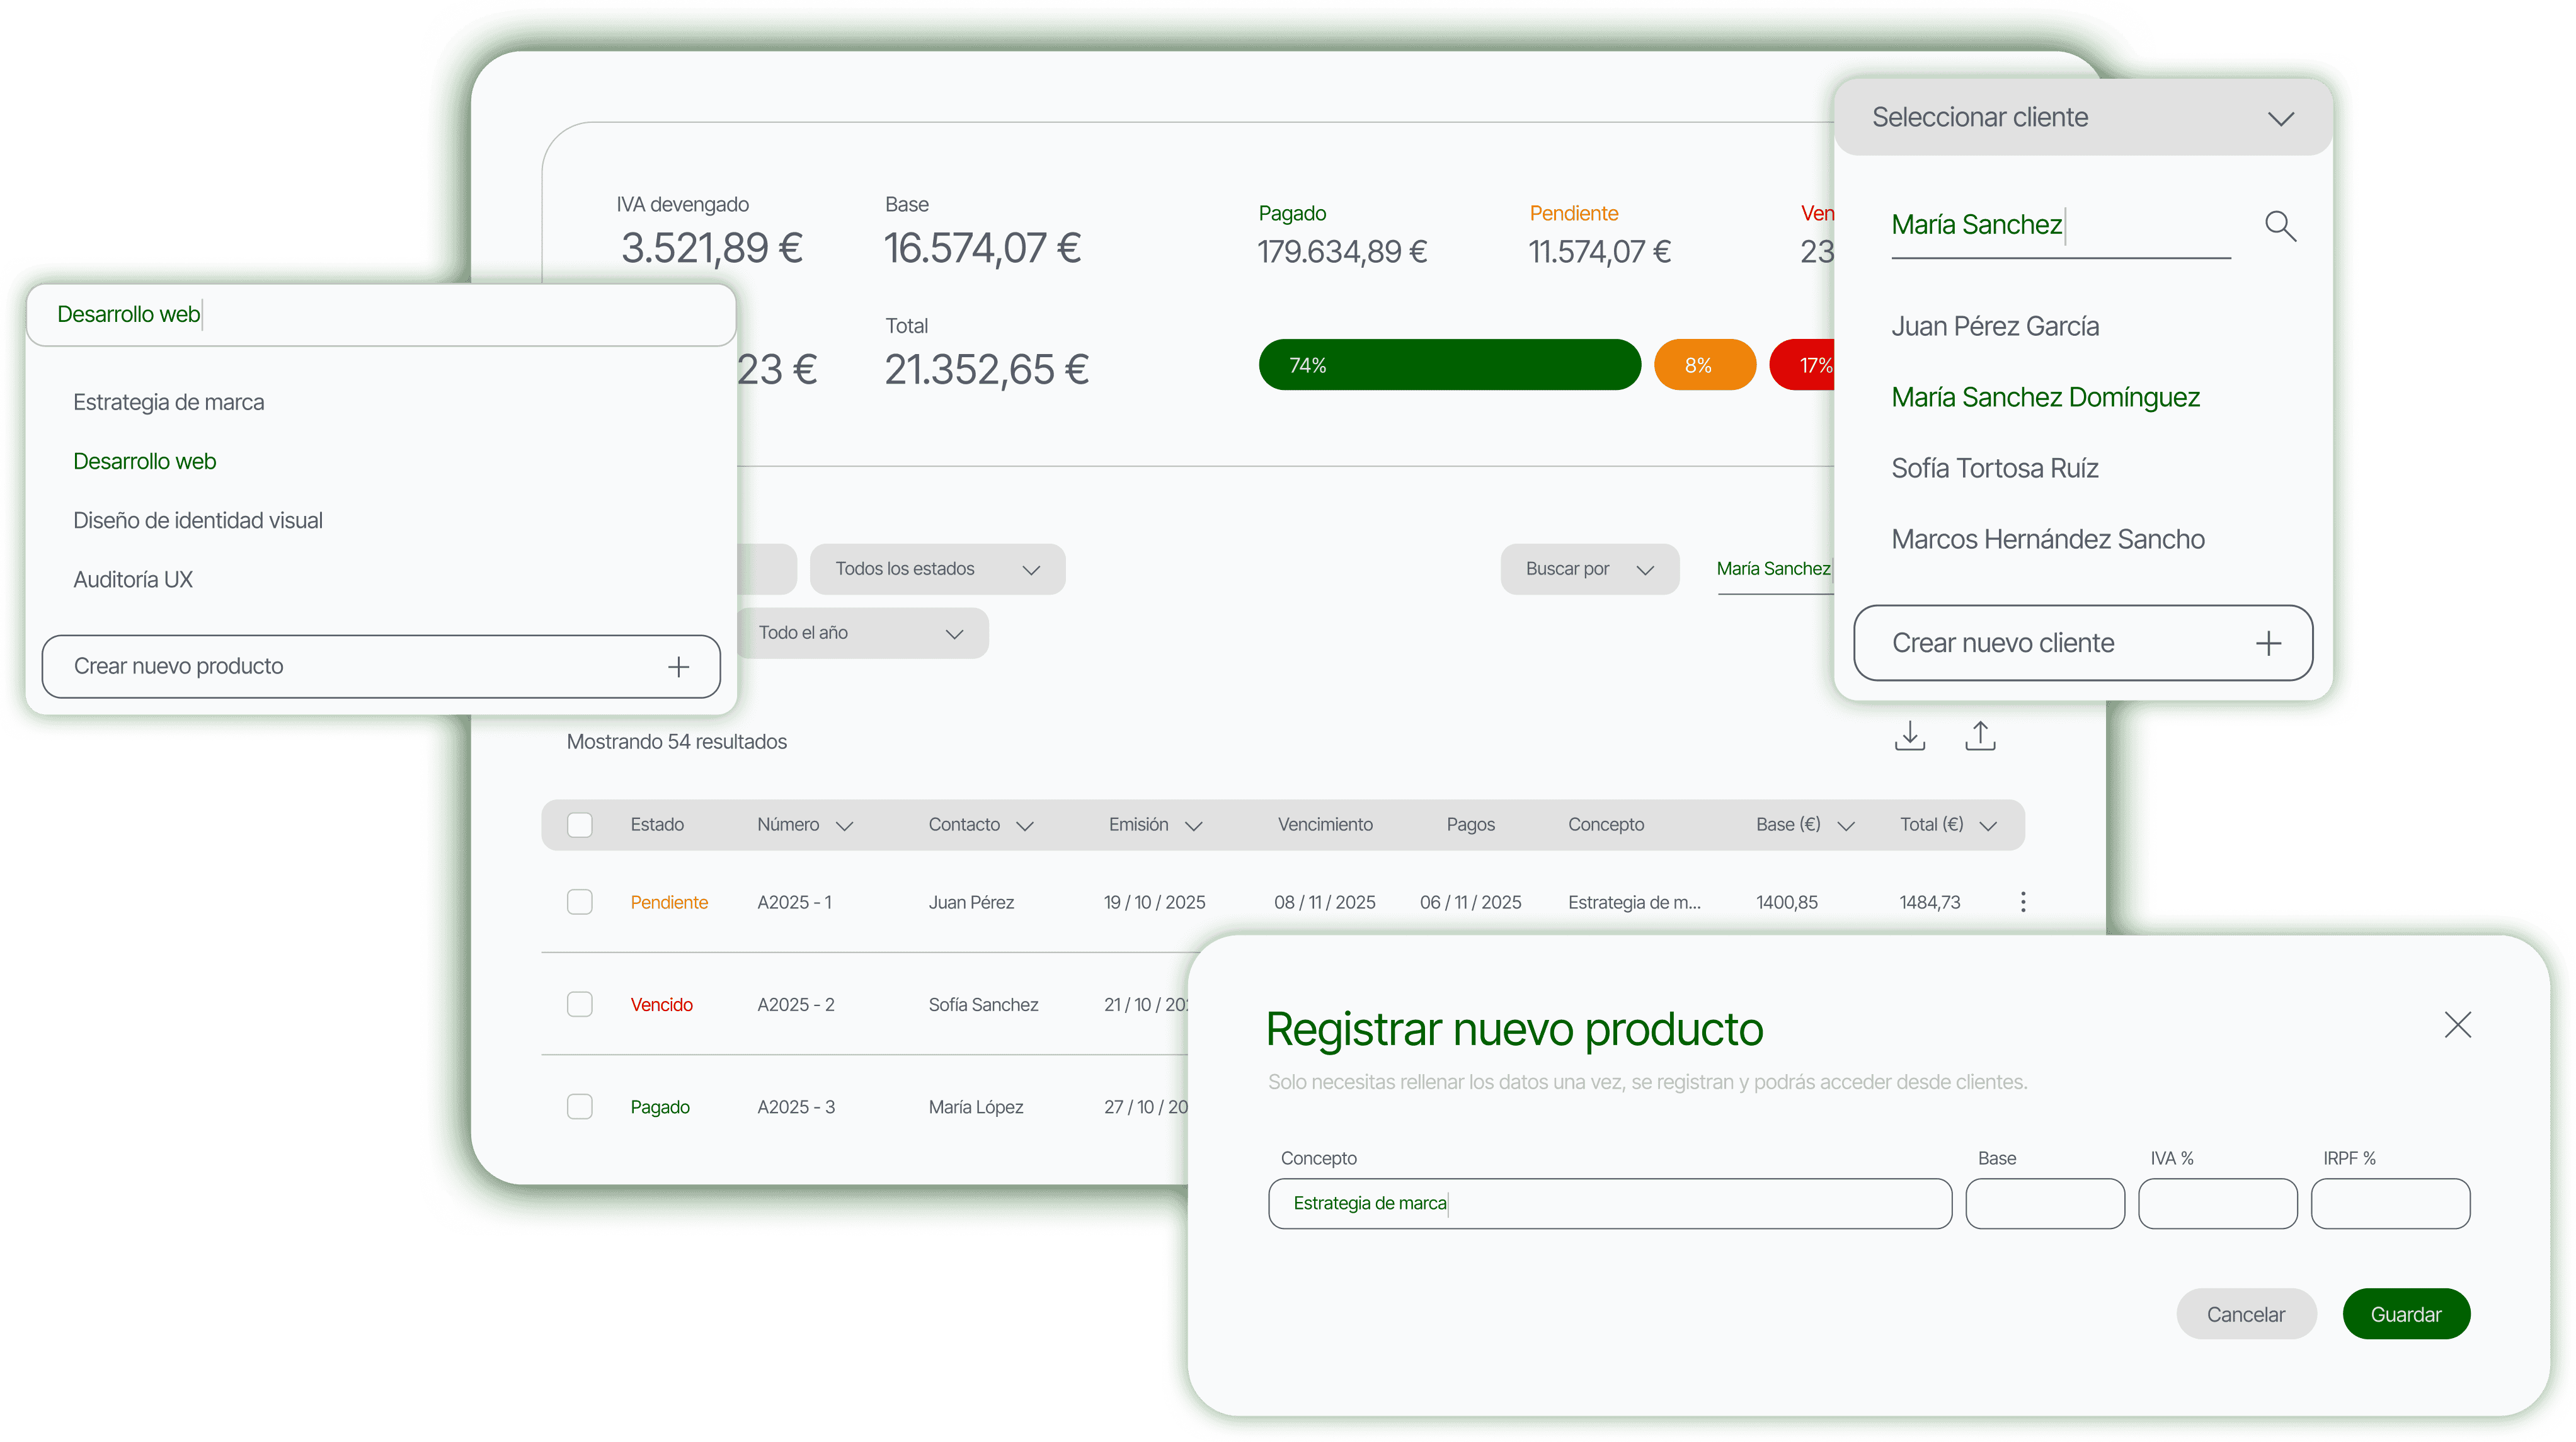Select all rows using the header checkbox
Image resolution: width=2576 pixels, height=1442 pixels.
[x=580, y=824]
